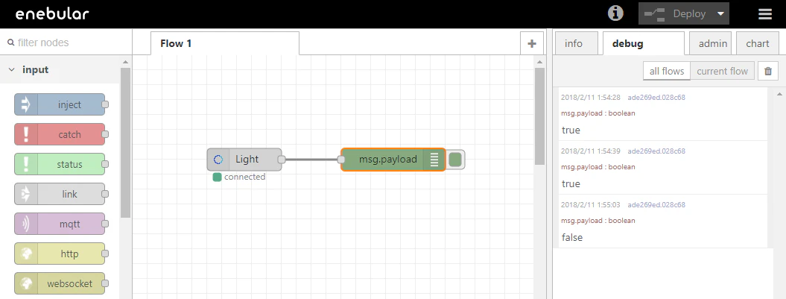Click the connected status indicator

239,177
